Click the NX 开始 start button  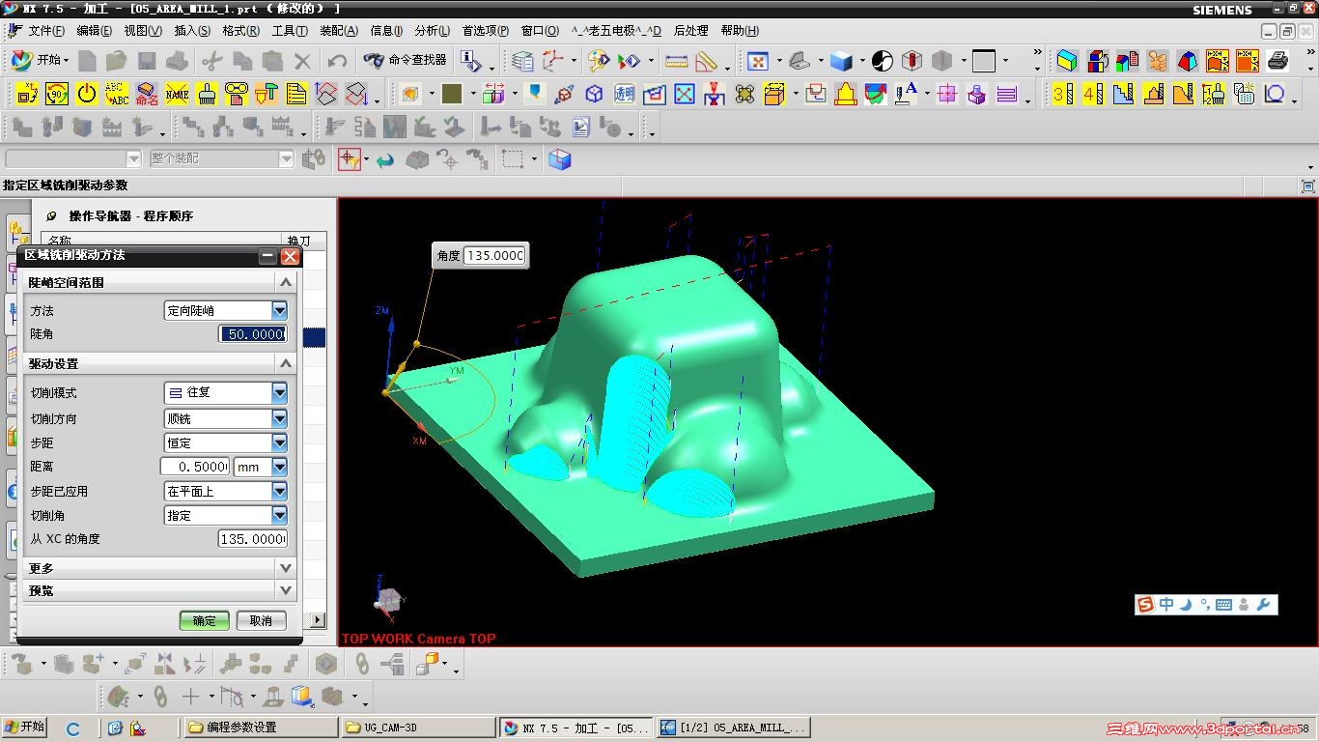[39, 61]
